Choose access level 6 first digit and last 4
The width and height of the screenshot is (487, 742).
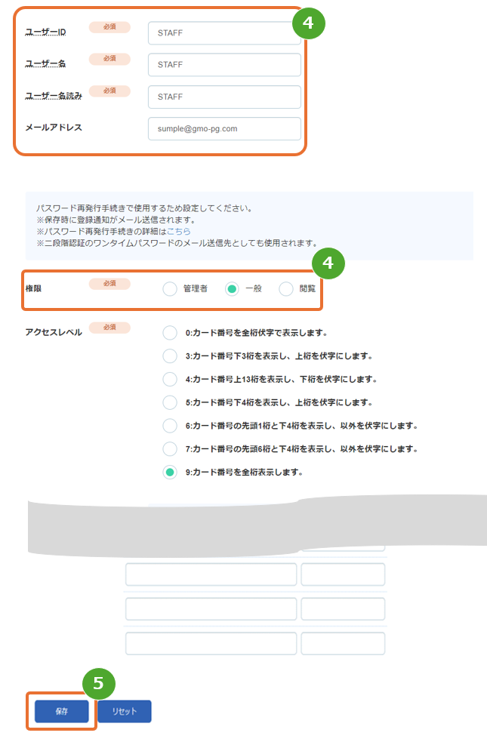(x=170, y=426)
